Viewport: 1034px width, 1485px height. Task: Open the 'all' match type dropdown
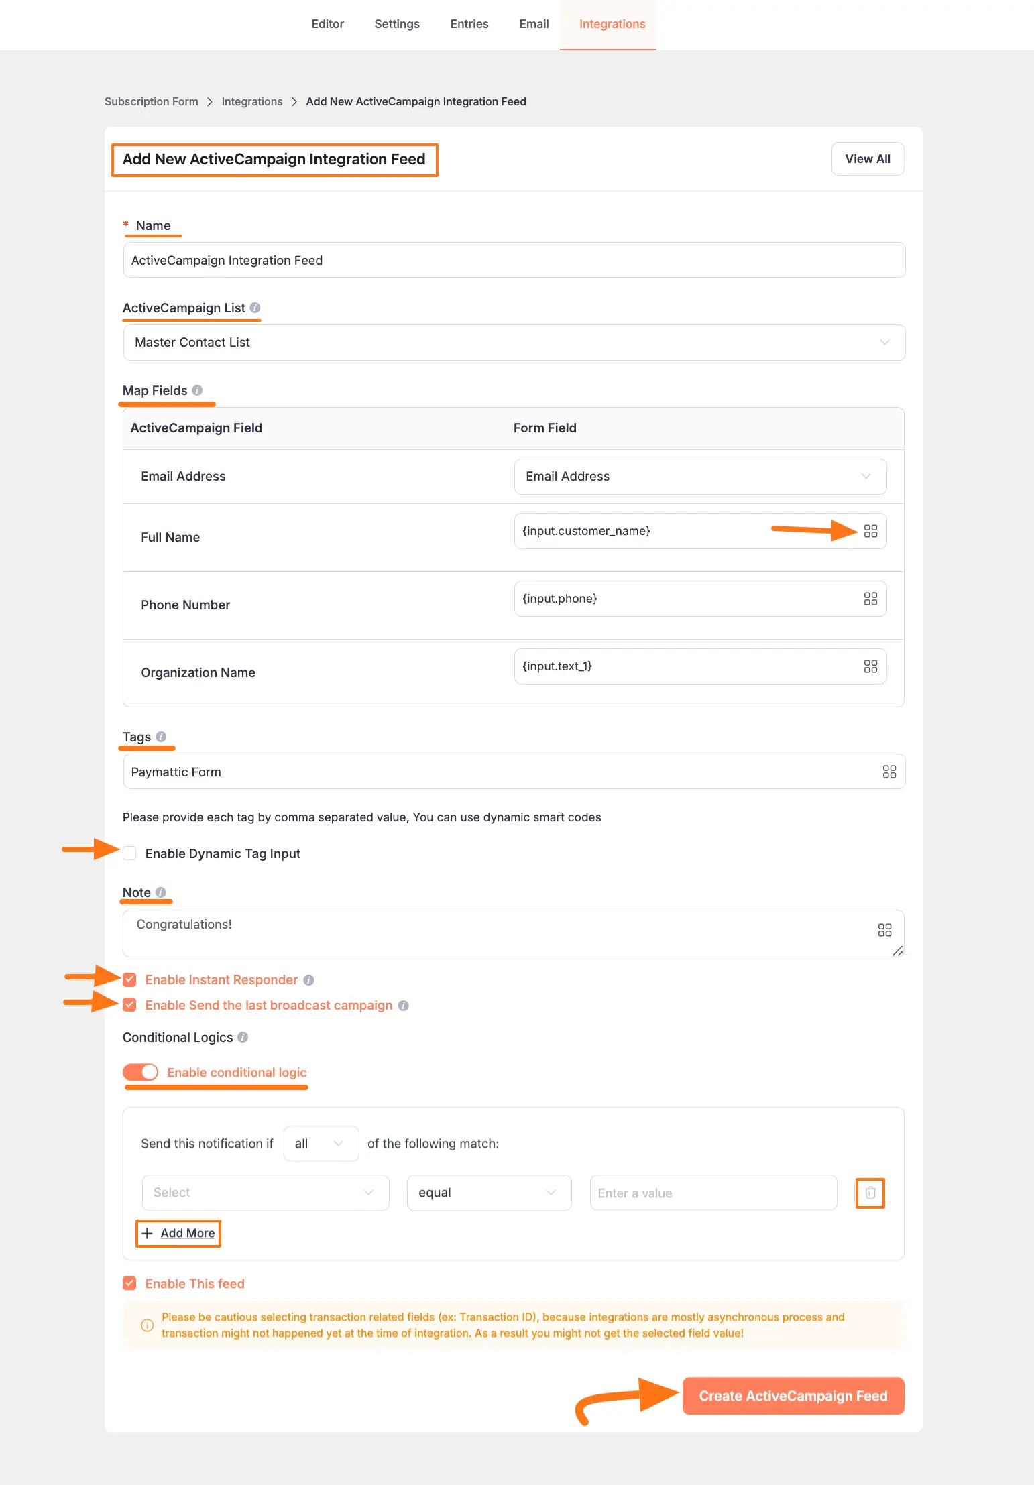click(321, 1144)
